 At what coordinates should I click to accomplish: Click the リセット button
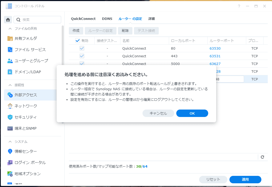tap(213, 180)
